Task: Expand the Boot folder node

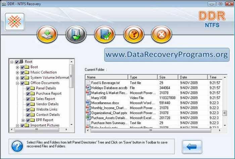Action: tap(17, 67)
